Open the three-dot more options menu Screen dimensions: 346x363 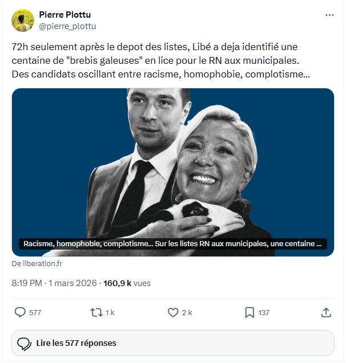pos(329,15)
